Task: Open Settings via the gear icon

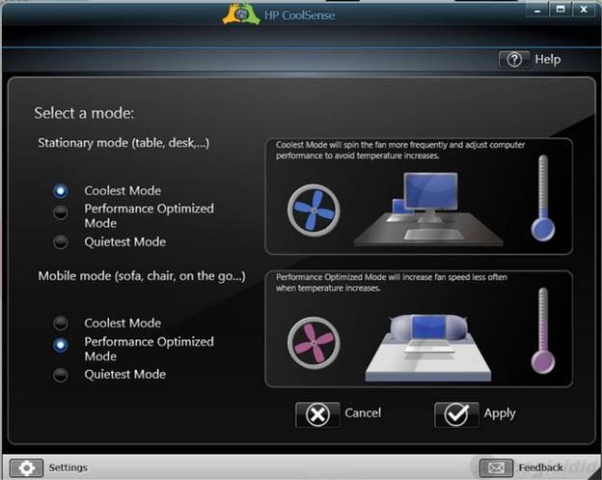Action: tap(26, 467)
